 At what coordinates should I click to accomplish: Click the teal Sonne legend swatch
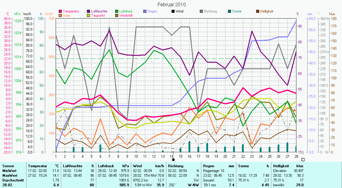tap(229, 12)
